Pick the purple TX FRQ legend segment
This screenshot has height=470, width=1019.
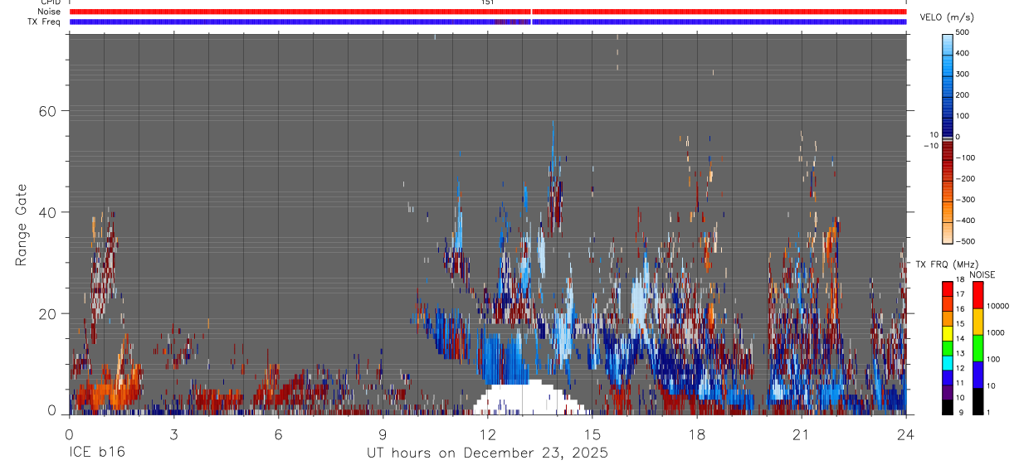[947, 392]
